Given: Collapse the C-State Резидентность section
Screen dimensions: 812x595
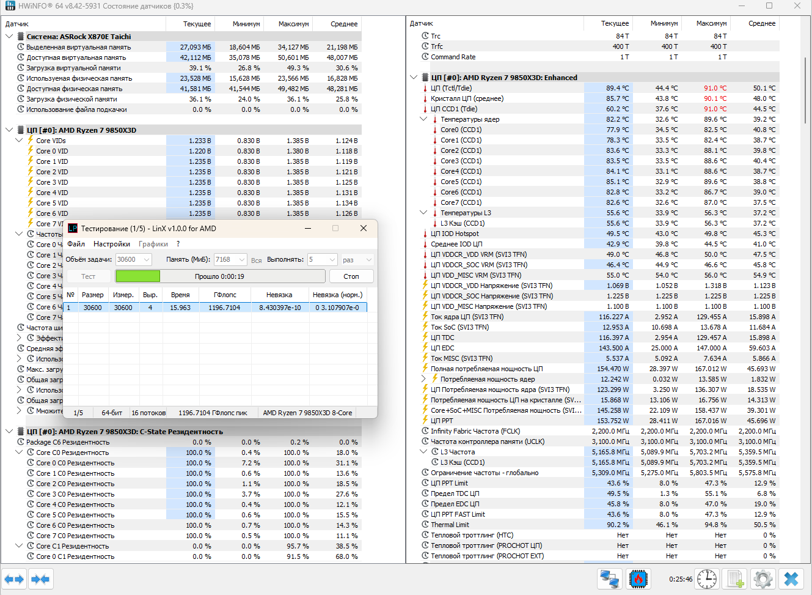Looking at the screenshot, I should (9, 432).
